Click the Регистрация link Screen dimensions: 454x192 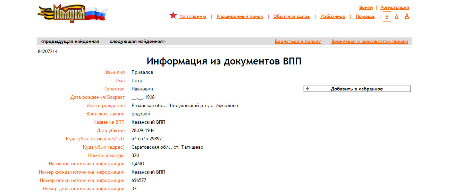pos(395,8)
